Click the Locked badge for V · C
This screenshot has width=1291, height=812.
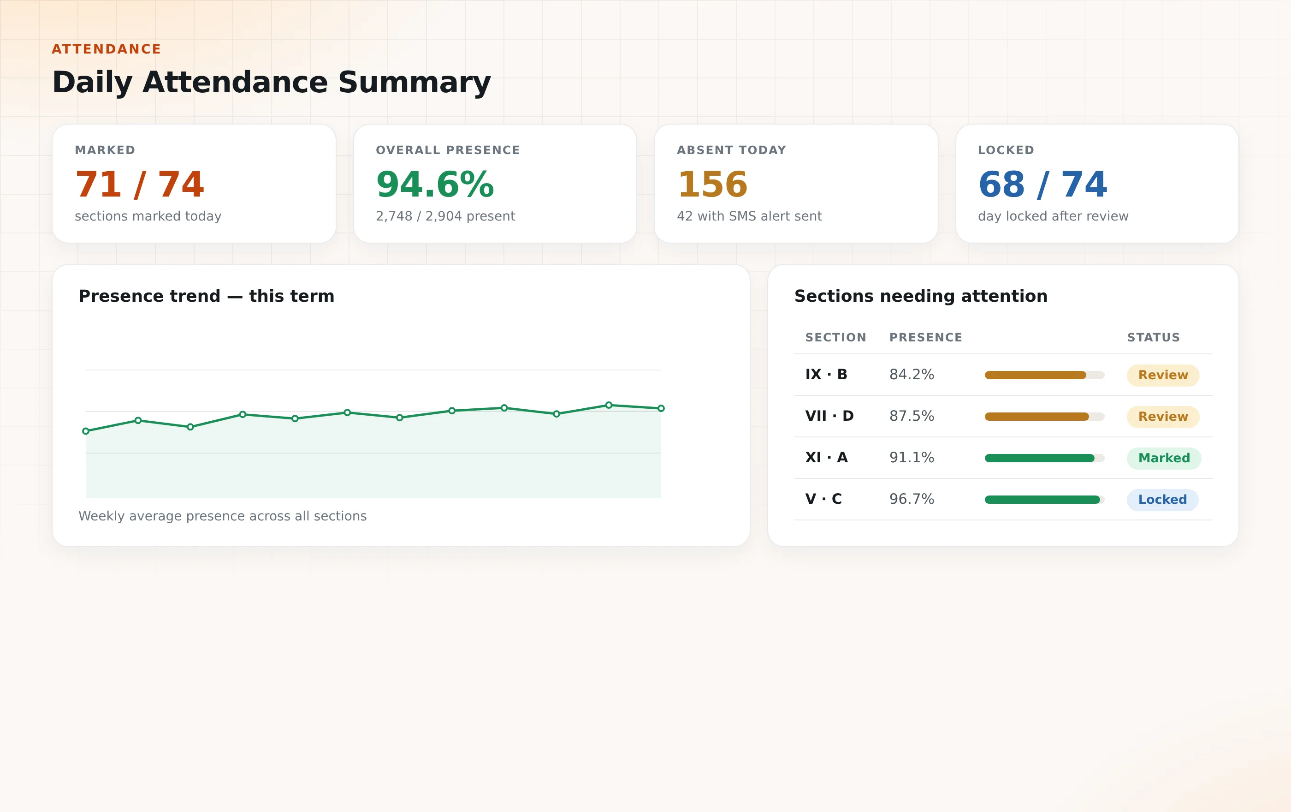click(x=1162, y=500)
